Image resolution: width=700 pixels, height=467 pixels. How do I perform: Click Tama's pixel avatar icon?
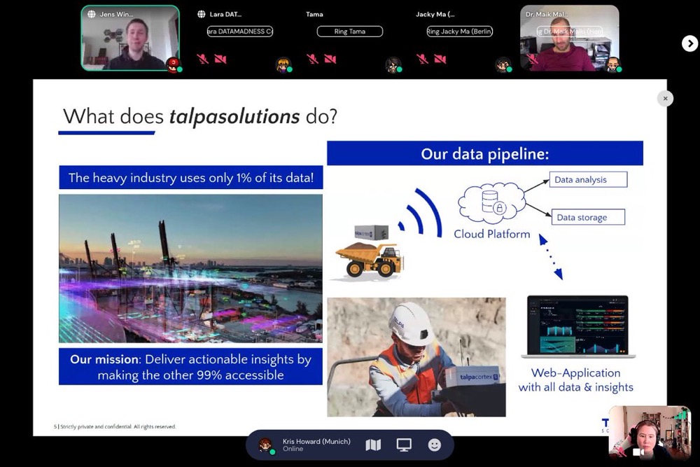click(393, 64)
